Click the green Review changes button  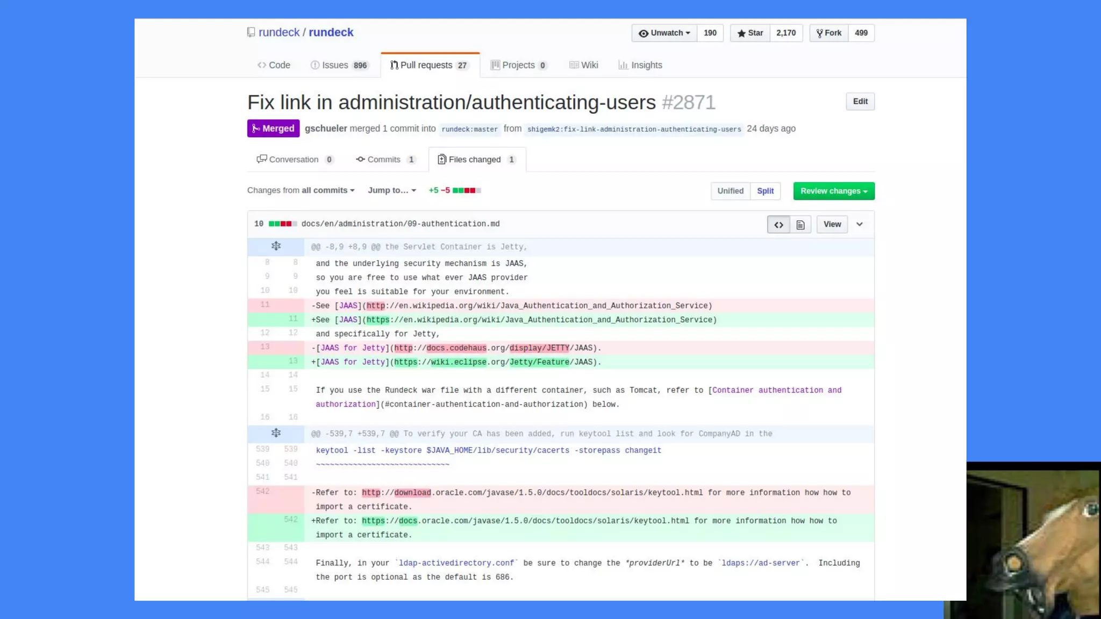pos(833,191)
